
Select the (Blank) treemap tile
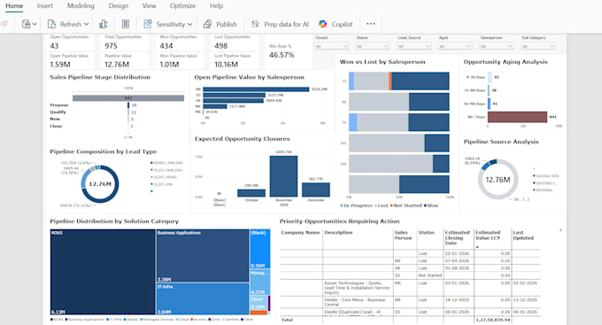[x=260, y=249]
